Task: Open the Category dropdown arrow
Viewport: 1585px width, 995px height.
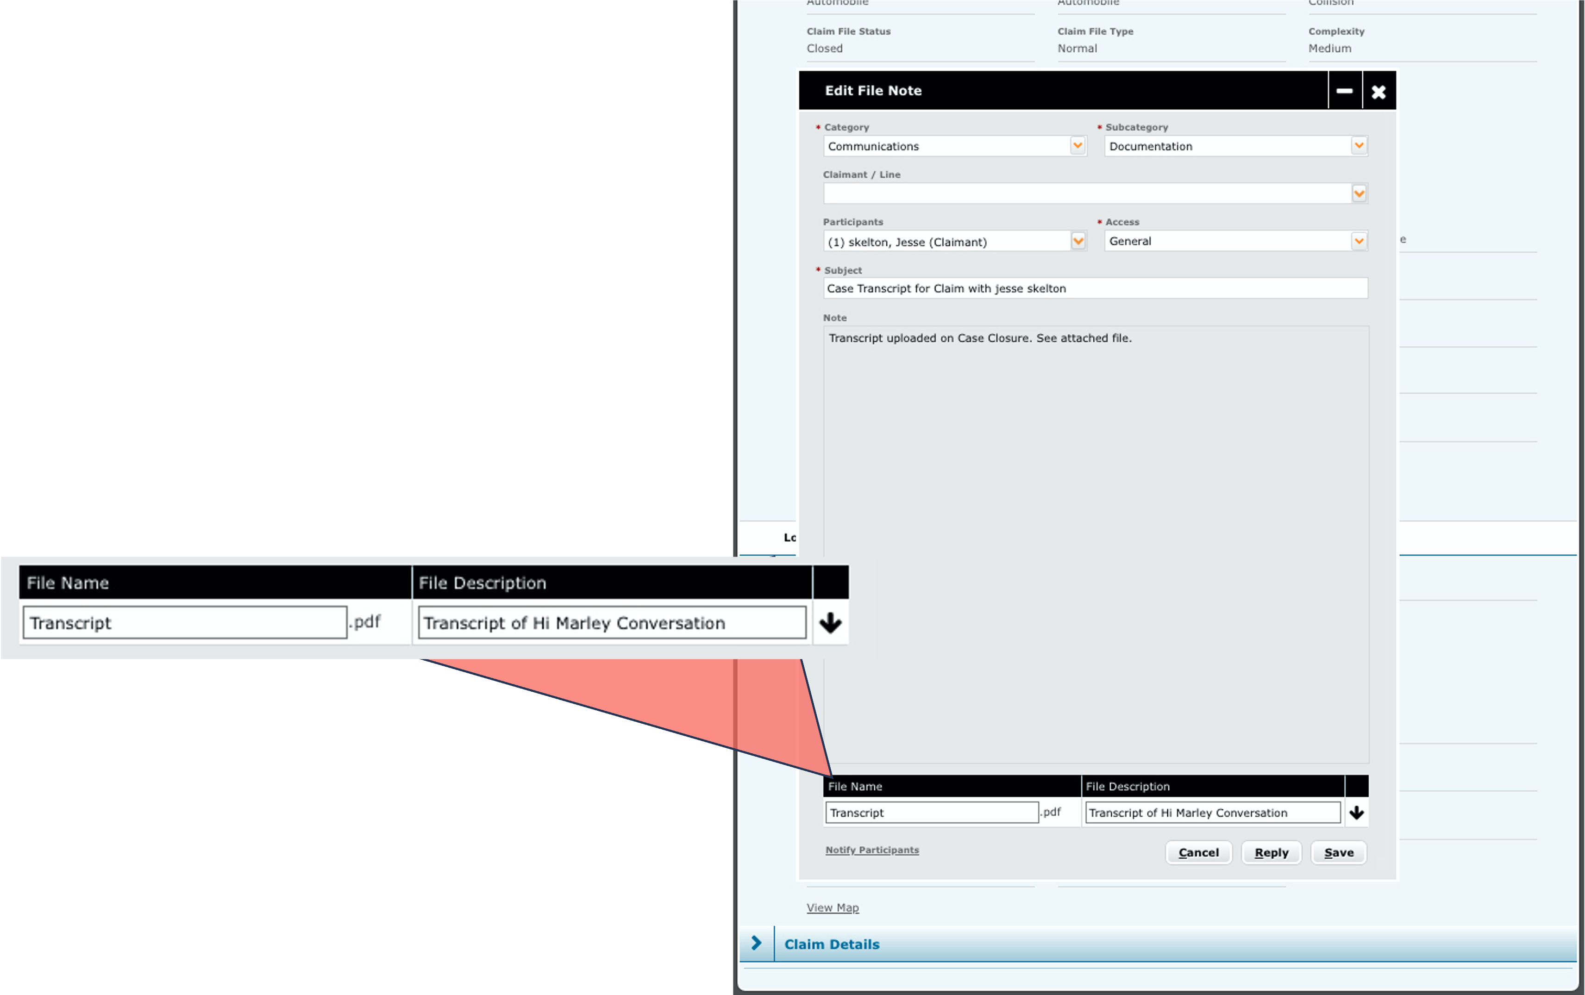Action: [x=1077, y=145]
